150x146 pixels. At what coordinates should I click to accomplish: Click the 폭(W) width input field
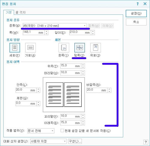(x=34, y=33)
